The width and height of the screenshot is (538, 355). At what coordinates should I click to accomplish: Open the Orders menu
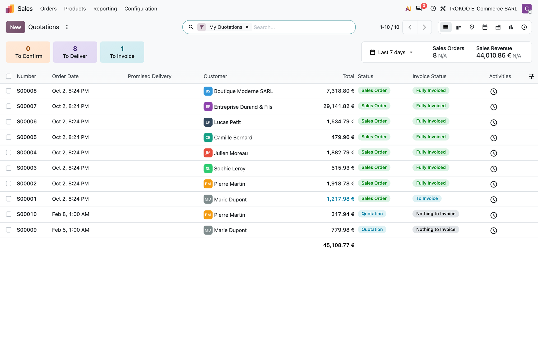pyautogui.click(x=48, y=9)
